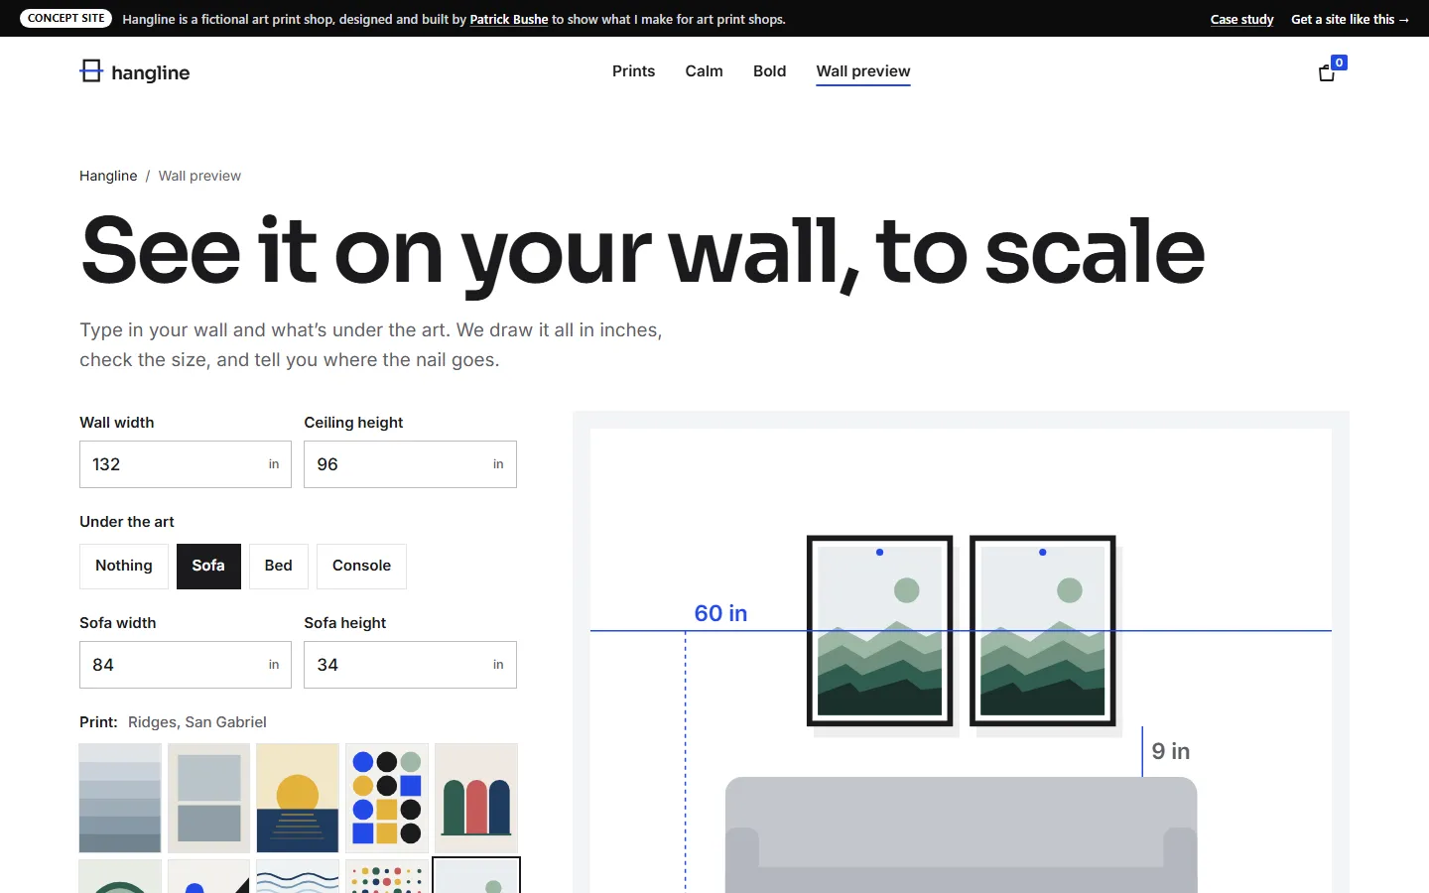Open Wall preview nav item
This screenshot has width=1429, height=893.
pos(863,71)
